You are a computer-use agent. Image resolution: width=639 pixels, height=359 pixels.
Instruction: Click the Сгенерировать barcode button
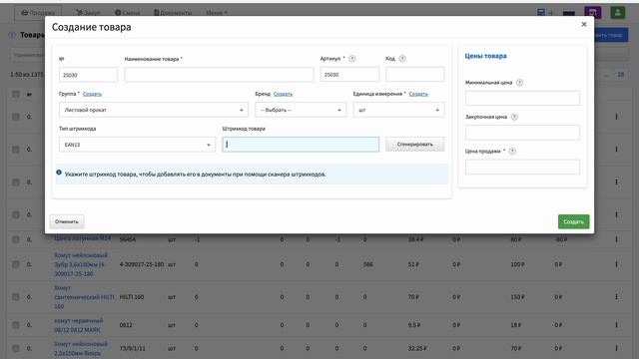click(x=415, y=144)
